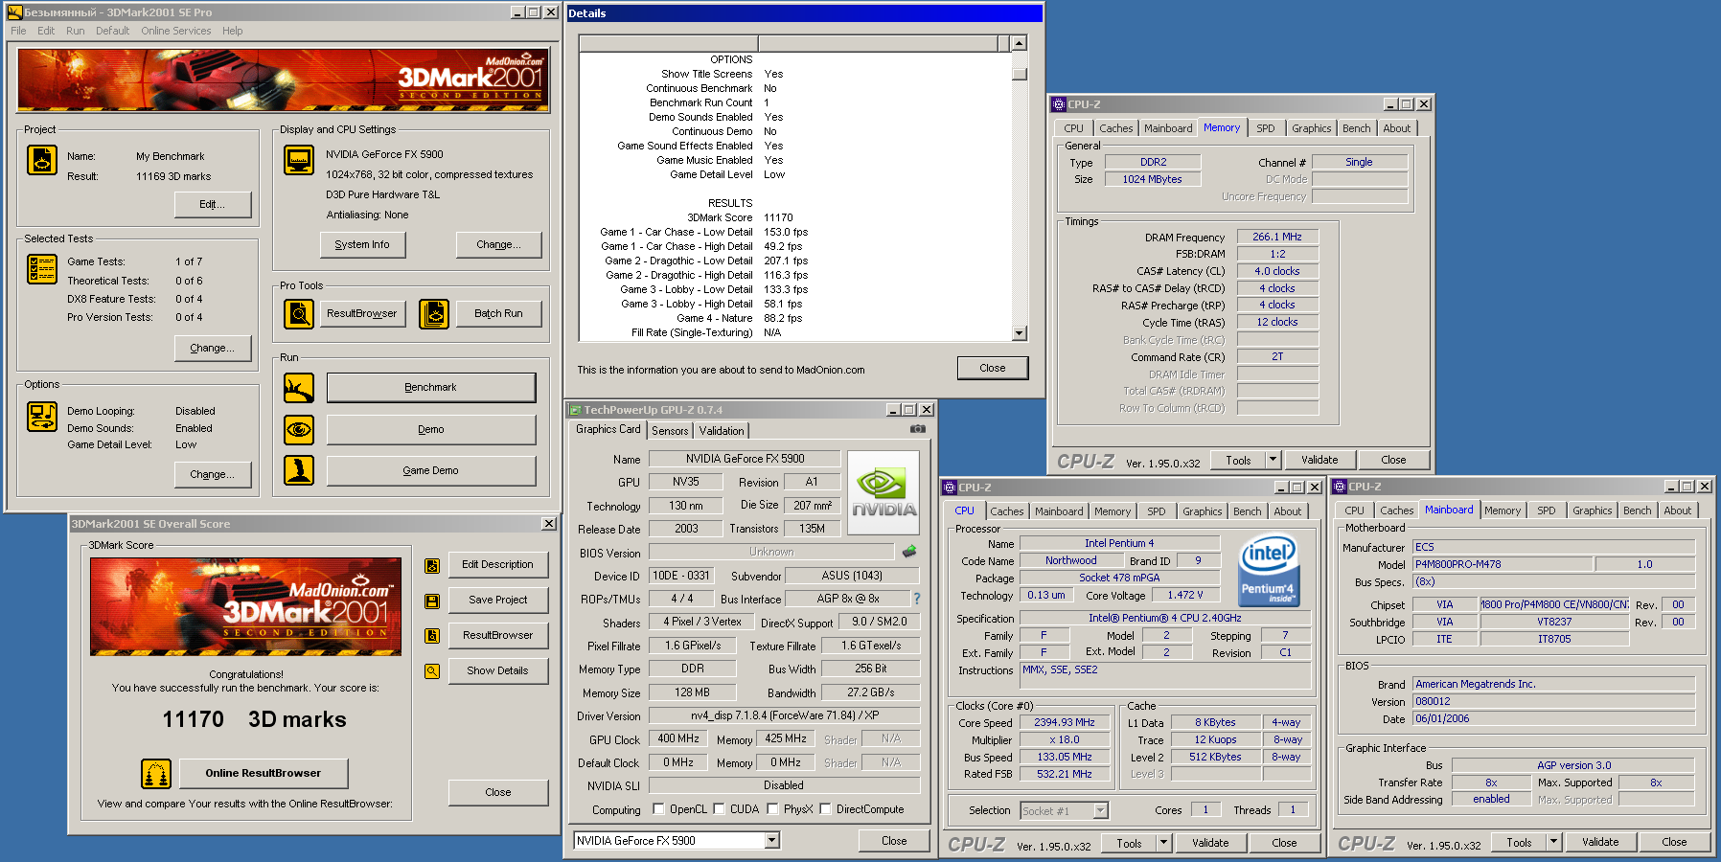Expand the Tools dropdown arrow in CPU-Z Memory window
The width and height of the screenshot is (1721, 862).
click(1274, 460)
